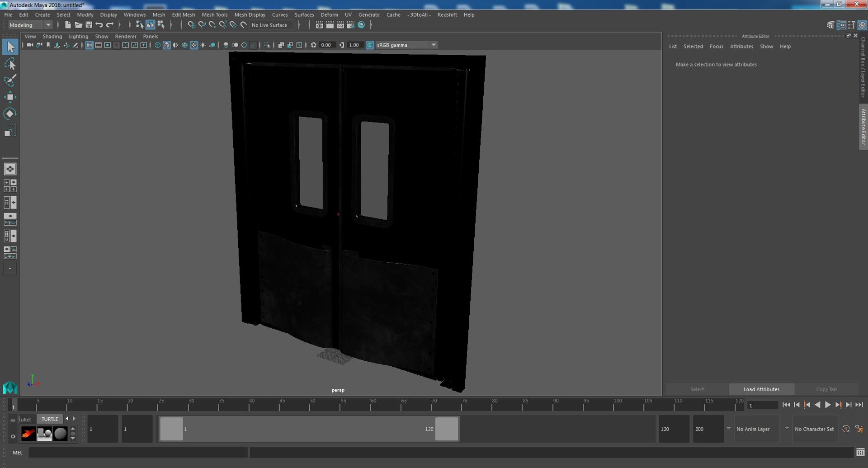Step to the next key

tap(838, 405)
